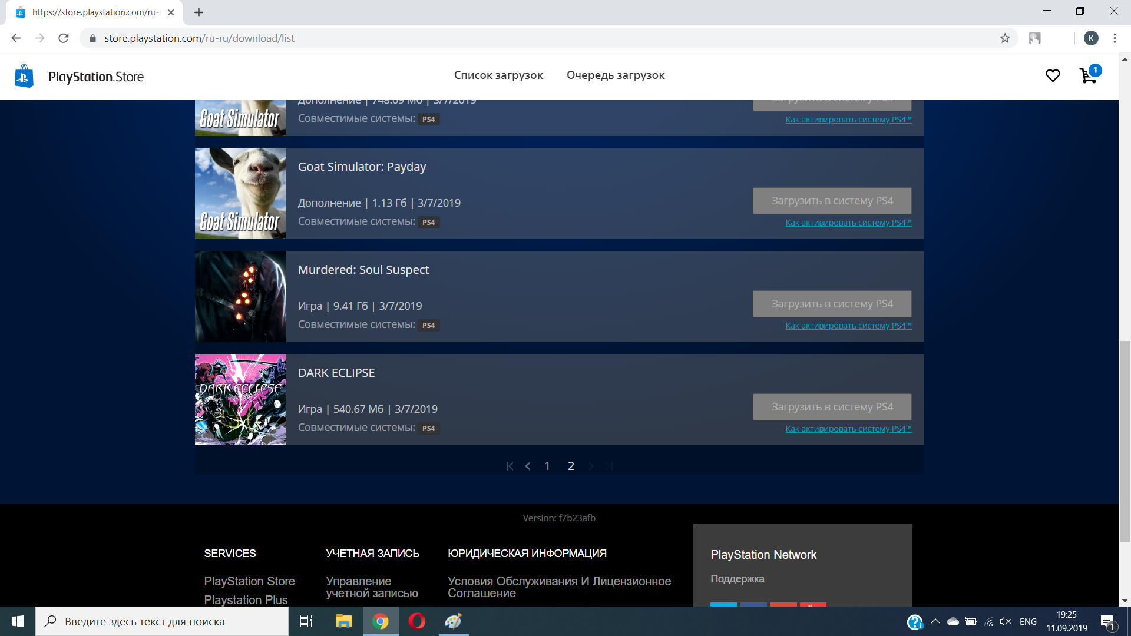
Task: Click the PlayStation Store logo icon
Action: pos(24,76)
